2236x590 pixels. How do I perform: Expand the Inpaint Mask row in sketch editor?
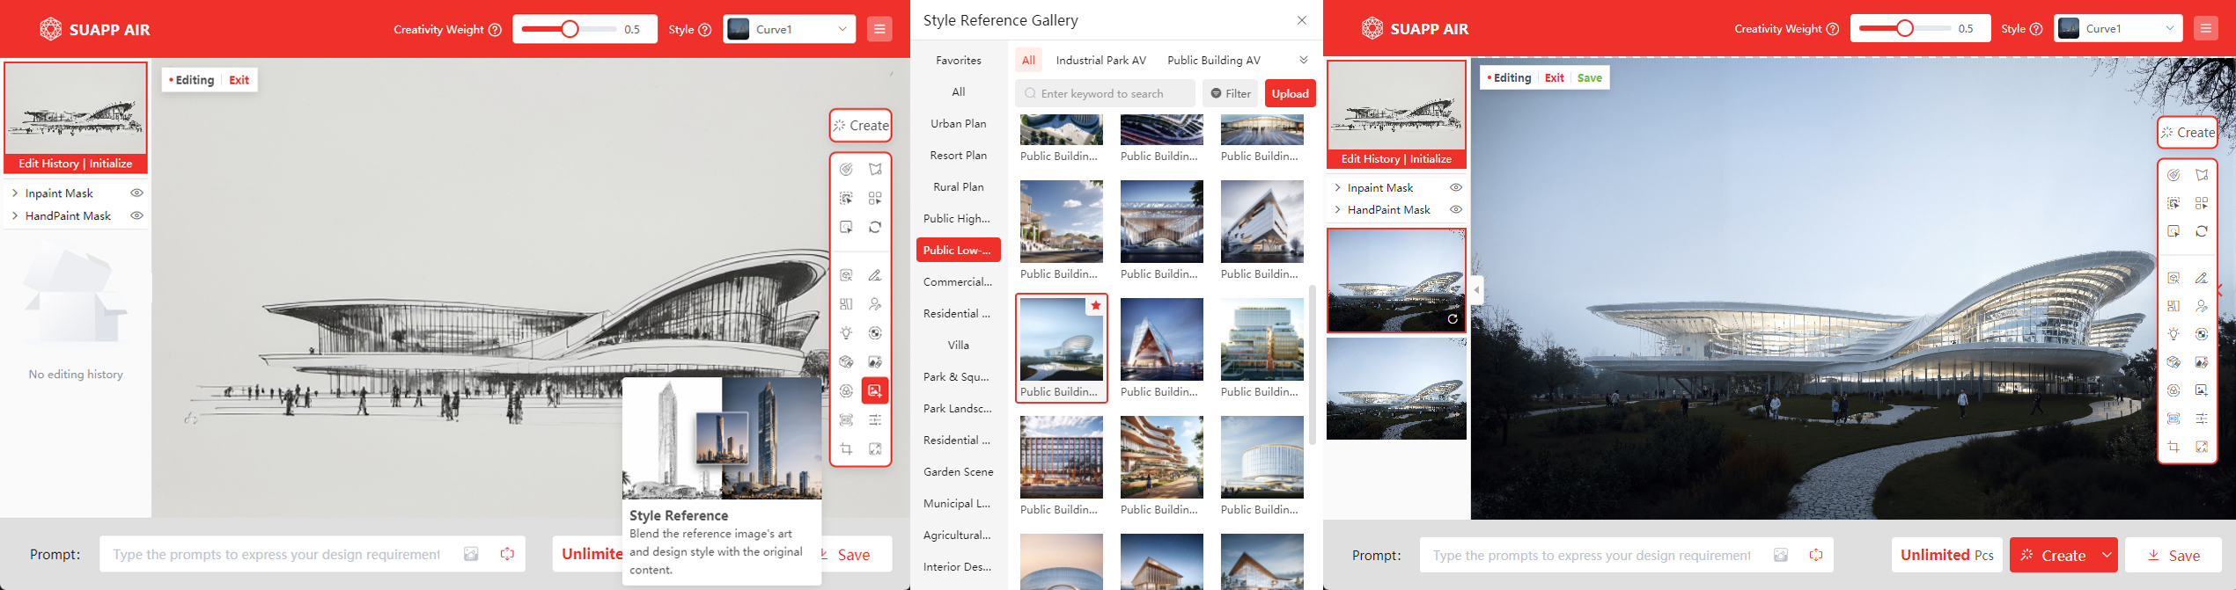click(15, 193)
